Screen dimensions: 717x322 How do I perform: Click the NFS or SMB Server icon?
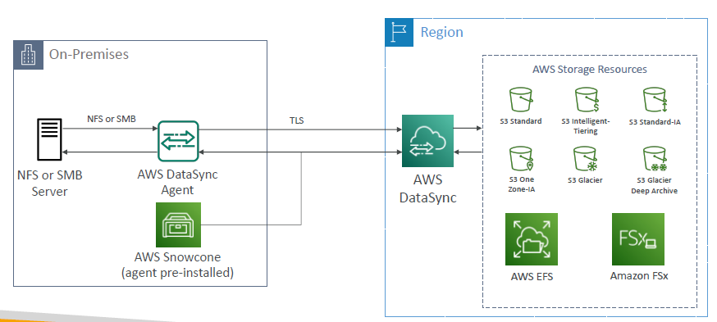[x=50, y=140]
